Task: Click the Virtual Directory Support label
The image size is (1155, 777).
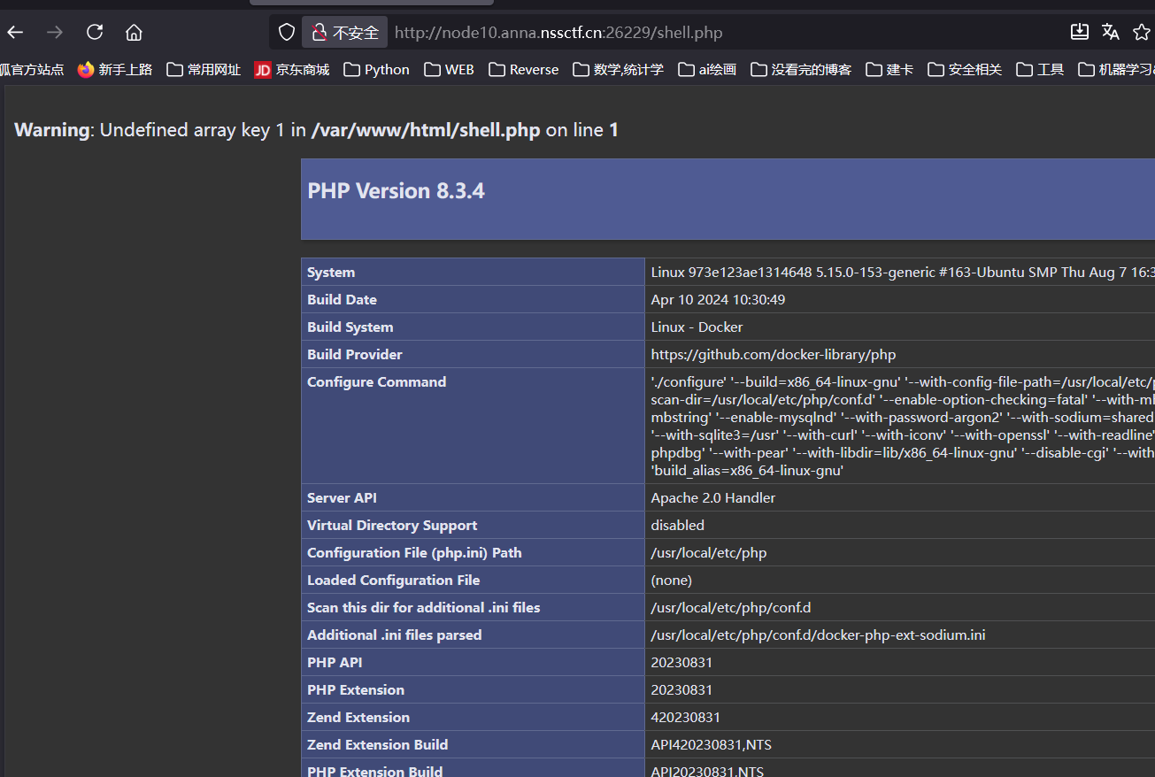Action: (392, 526)
